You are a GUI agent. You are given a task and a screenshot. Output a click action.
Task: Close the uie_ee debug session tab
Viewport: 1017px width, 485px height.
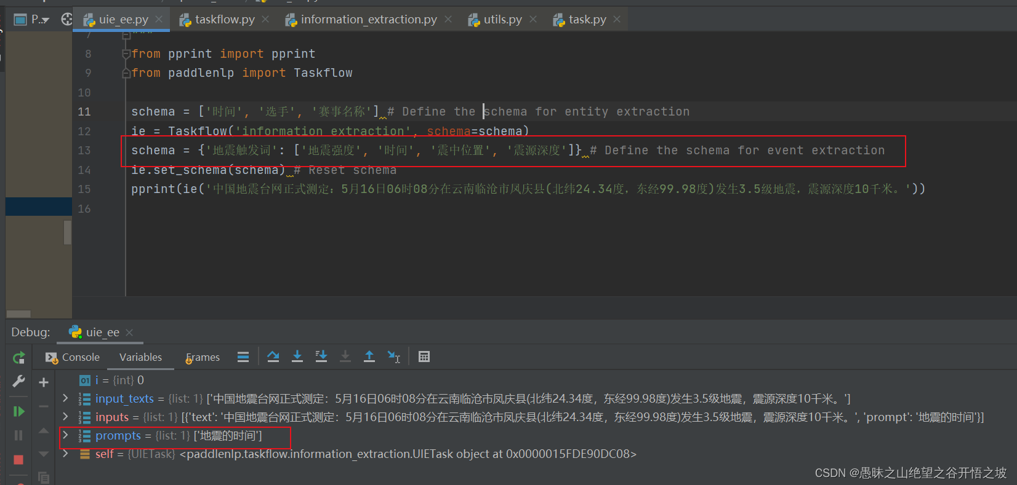[x=129, y=333]
